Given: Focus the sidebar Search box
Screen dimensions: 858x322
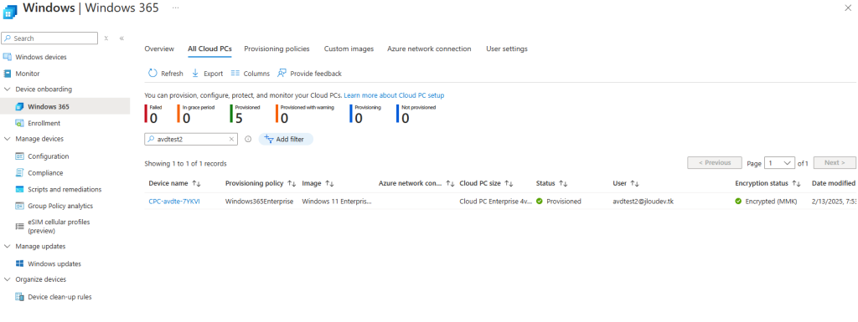Looking at the screenshot, I should pyautogui.click(x=49, y=38).
